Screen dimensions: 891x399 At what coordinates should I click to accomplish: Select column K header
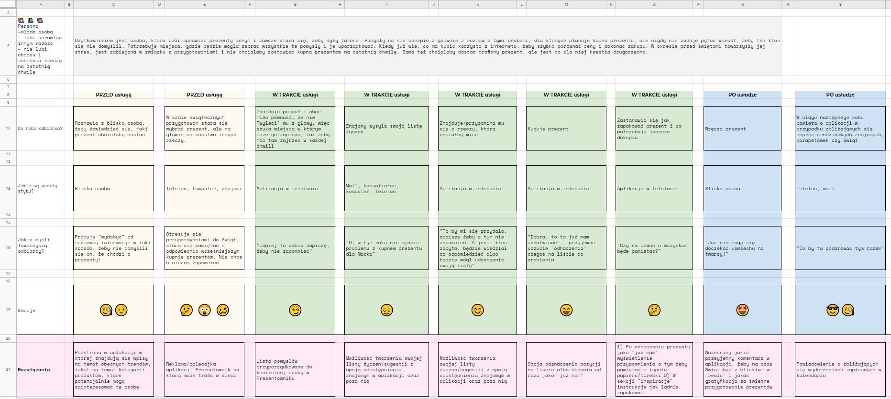pos(477,4)
